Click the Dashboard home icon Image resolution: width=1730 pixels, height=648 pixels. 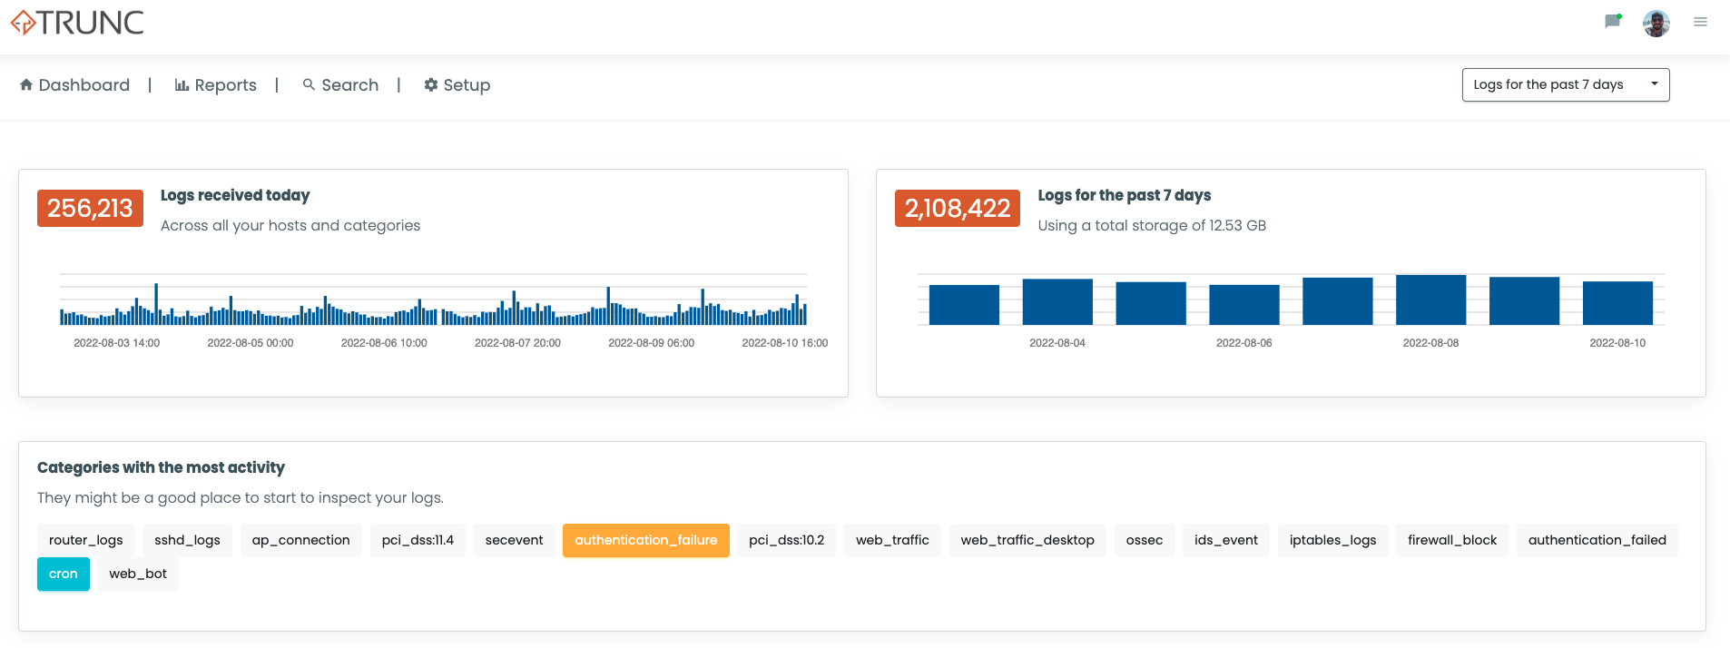[x=26, y=85]
